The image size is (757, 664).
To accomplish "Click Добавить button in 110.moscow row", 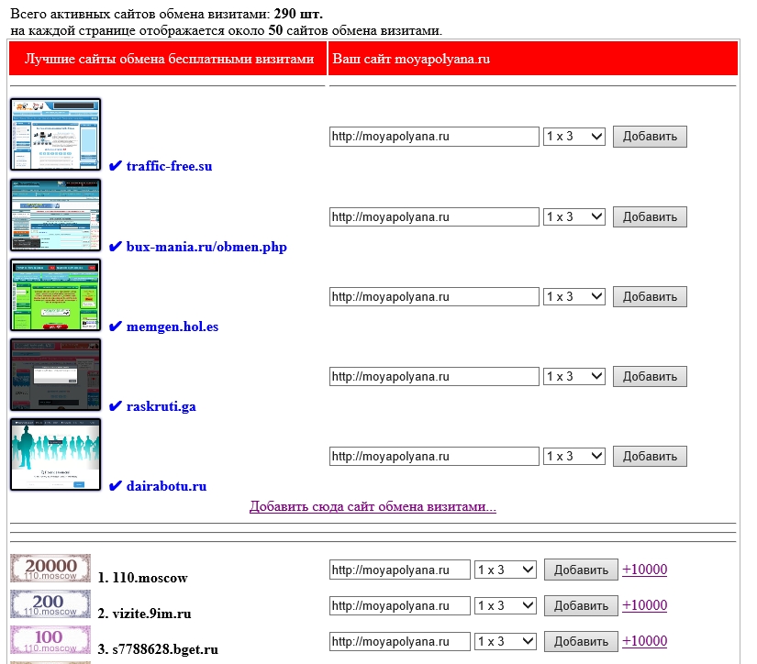I will [x=581, y=570].
